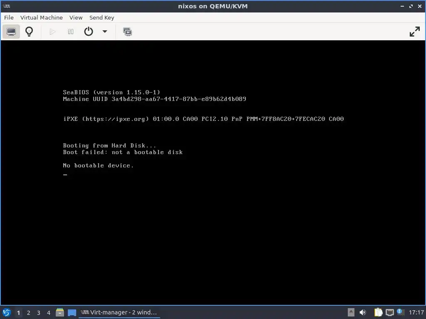Click the Run virtual machine play button

53,32
